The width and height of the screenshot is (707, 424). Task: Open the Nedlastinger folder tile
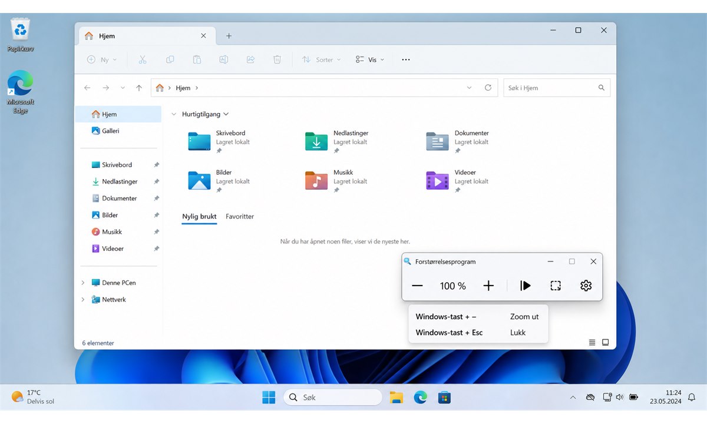[337, 141]
